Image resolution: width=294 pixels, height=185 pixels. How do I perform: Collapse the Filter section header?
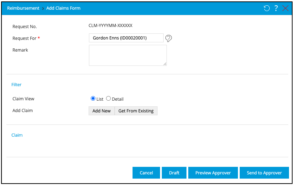(x=16, y=85)
